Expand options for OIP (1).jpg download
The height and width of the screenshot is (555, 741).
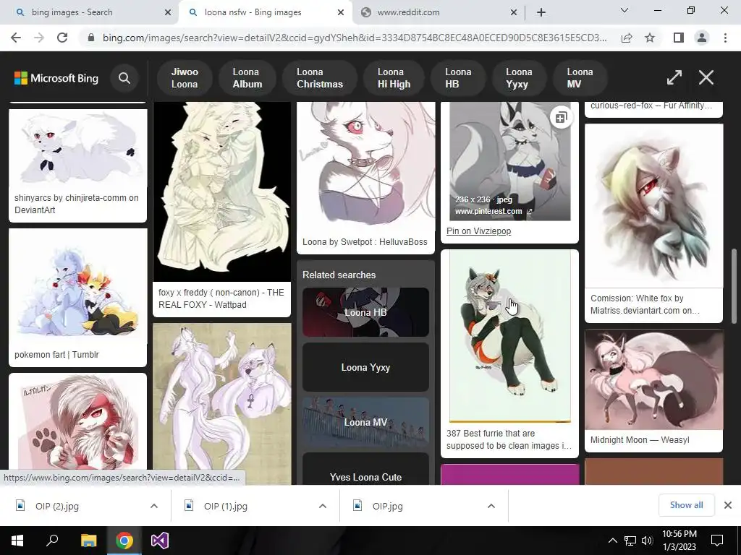pos(323,506)
